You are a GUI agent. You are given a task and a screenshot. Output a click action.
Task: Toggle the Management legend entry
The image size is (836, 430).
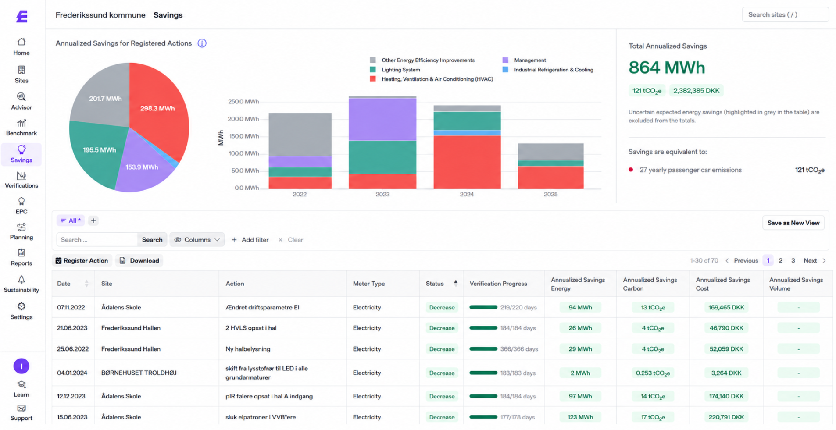[524, 60]
